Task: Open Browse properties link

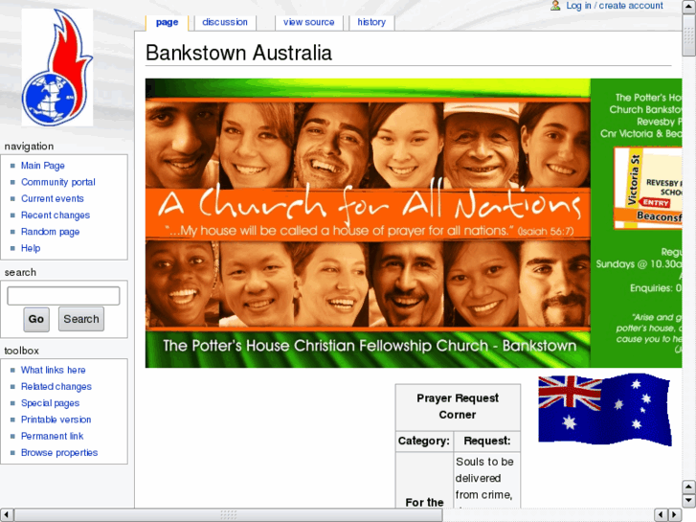Action: point(59,452)
